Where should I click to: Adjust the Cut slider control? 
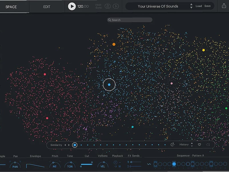pyautogui.click(x=87, y=164)
